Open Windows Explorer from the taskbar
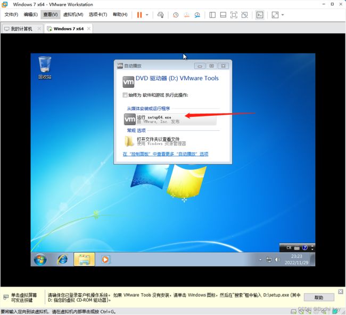This screenshot has height=315, width=346. [x=84, y=259]
